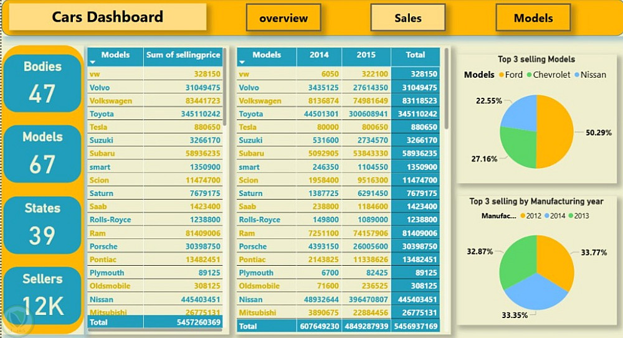Screen dimensions: 623x338
Task: Click left table total 5457260369
Action: tap(198, 322)
